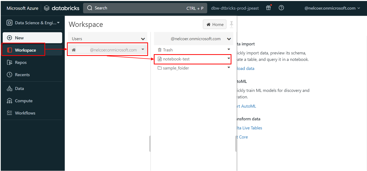Click the Microsoft Azure label
The image size is (367, 171).
[22, 8]
